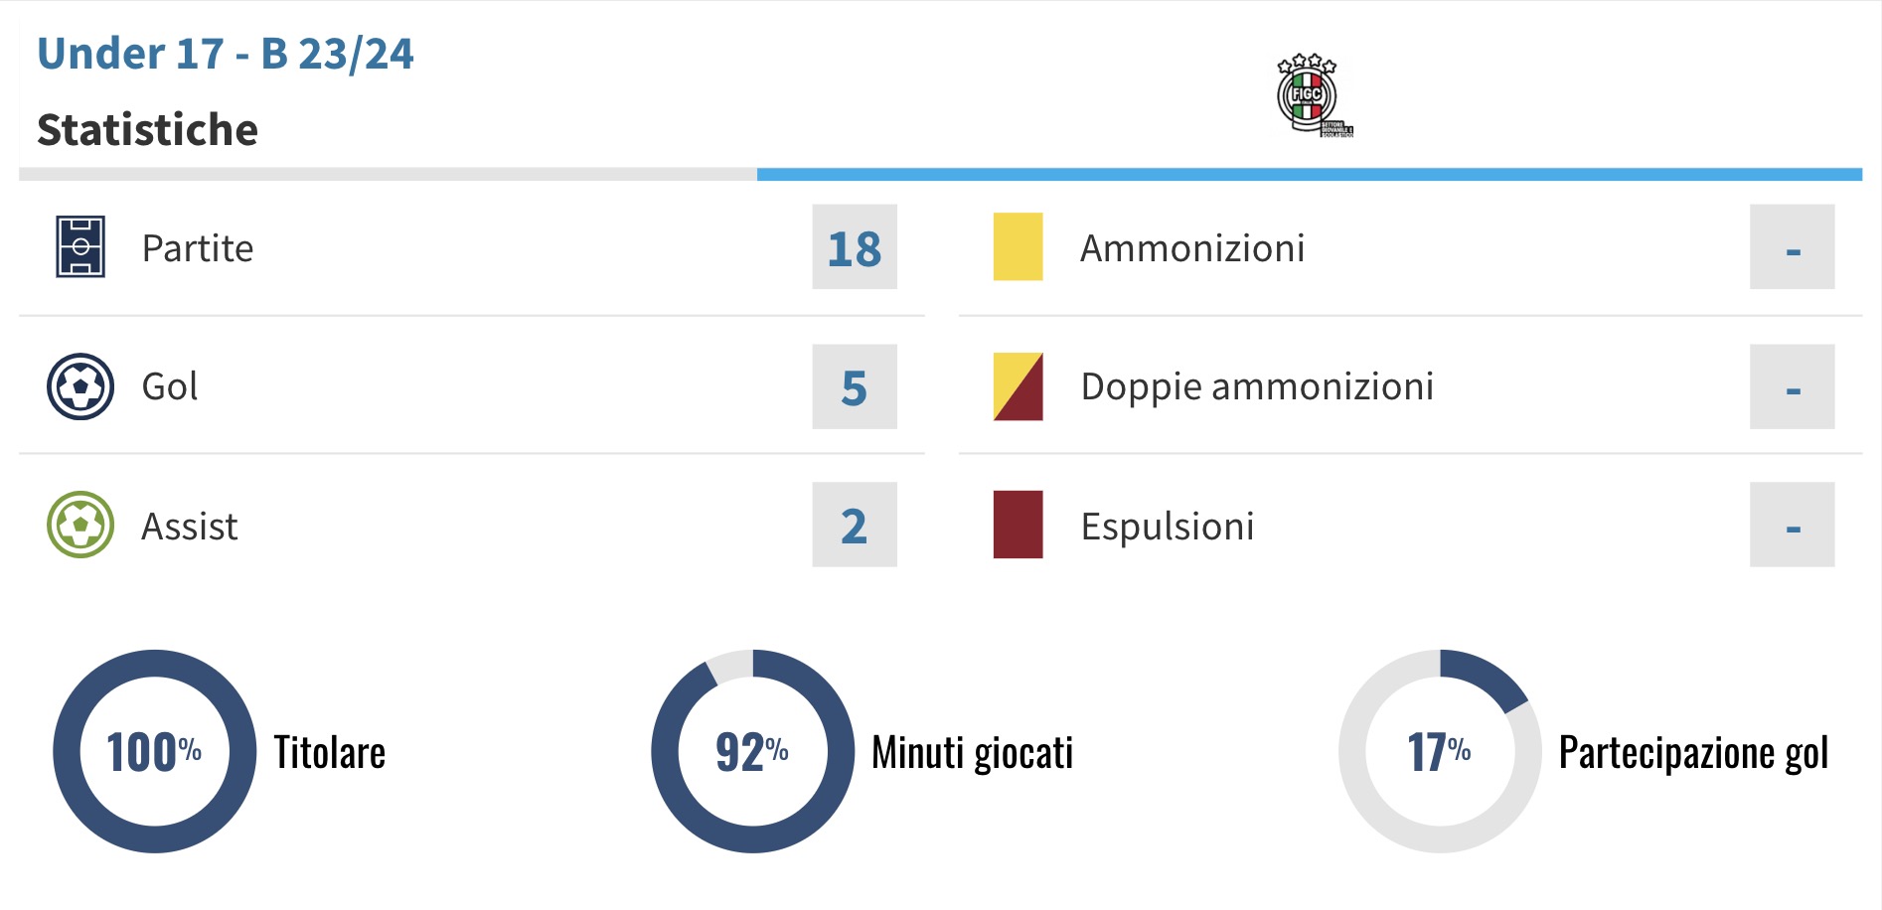The image size is (1882, 910).
Task: Click the 92% Minuti giocati donut chart
Action: [x=752, y=751]
